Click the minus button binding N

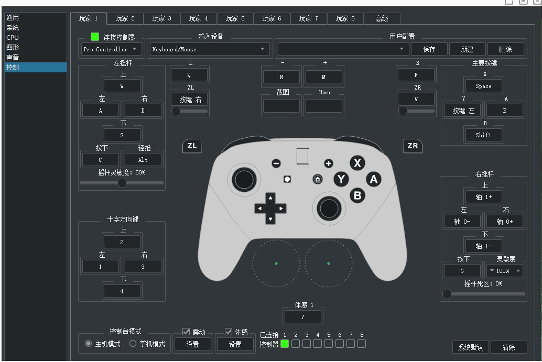281,76
